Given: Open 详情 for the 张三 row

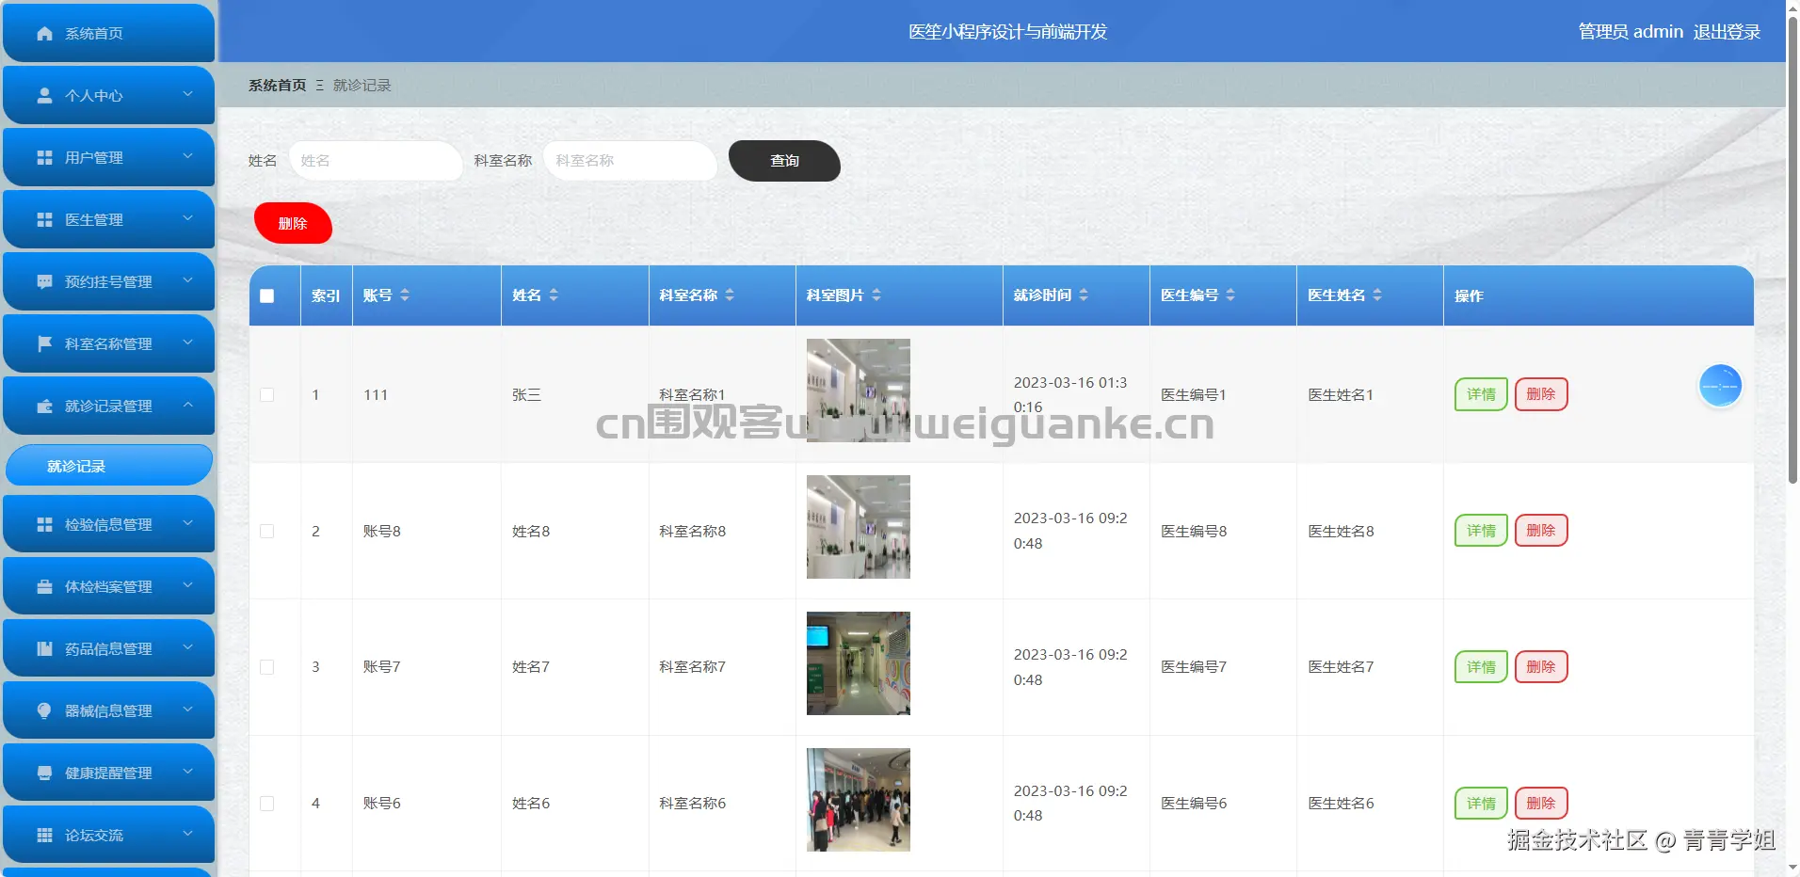Looking at the screenshot, I should tap(1481, 394).
